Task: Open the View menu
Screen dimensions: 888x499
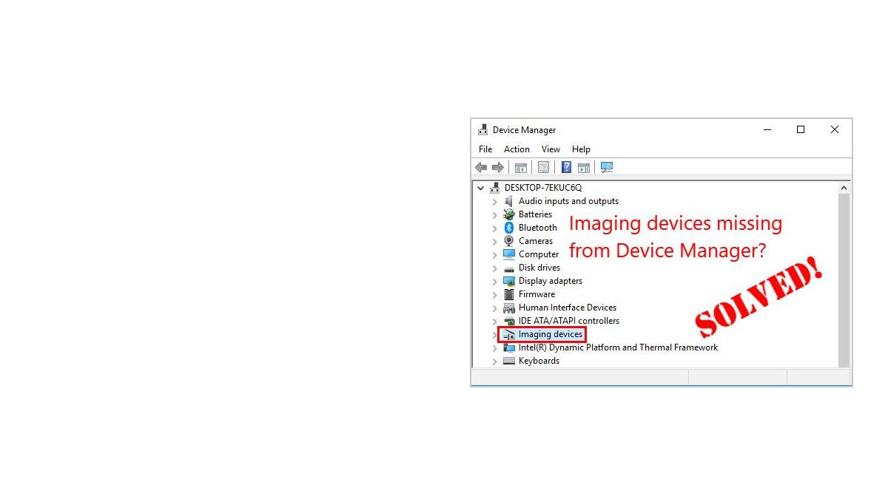Action: (551, 149)
